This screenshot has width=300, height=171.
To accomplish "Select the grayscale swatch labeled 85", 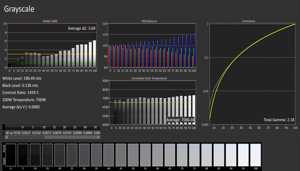I will coord(219,155).
